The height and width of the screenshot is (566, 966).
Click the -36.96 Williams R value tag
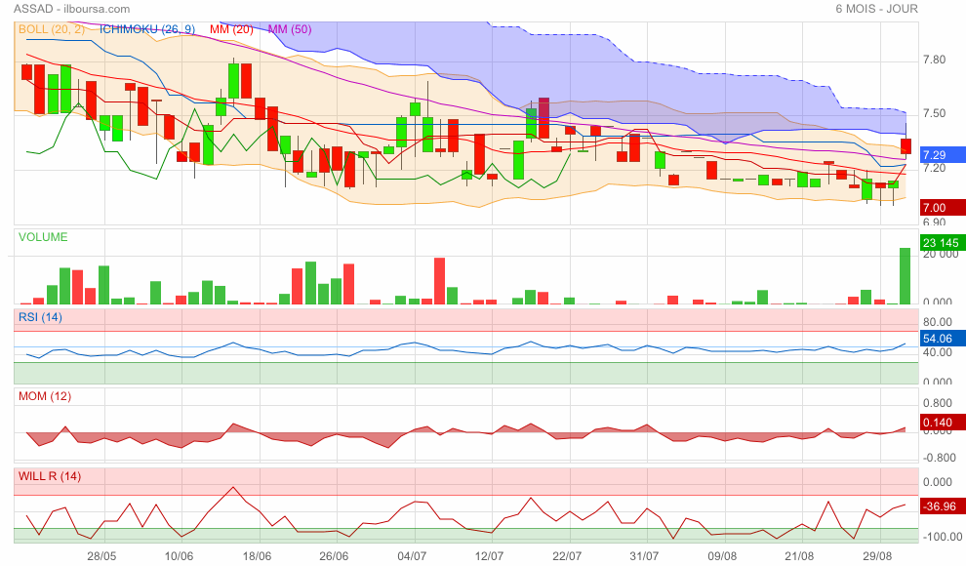pos(943,506)
